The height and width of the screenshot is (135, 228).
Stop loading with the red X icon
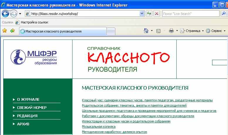[157, 14]
